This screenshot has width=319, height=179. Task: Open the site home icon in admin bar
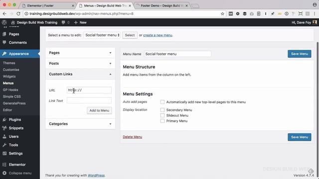click(x=13, y=22)
